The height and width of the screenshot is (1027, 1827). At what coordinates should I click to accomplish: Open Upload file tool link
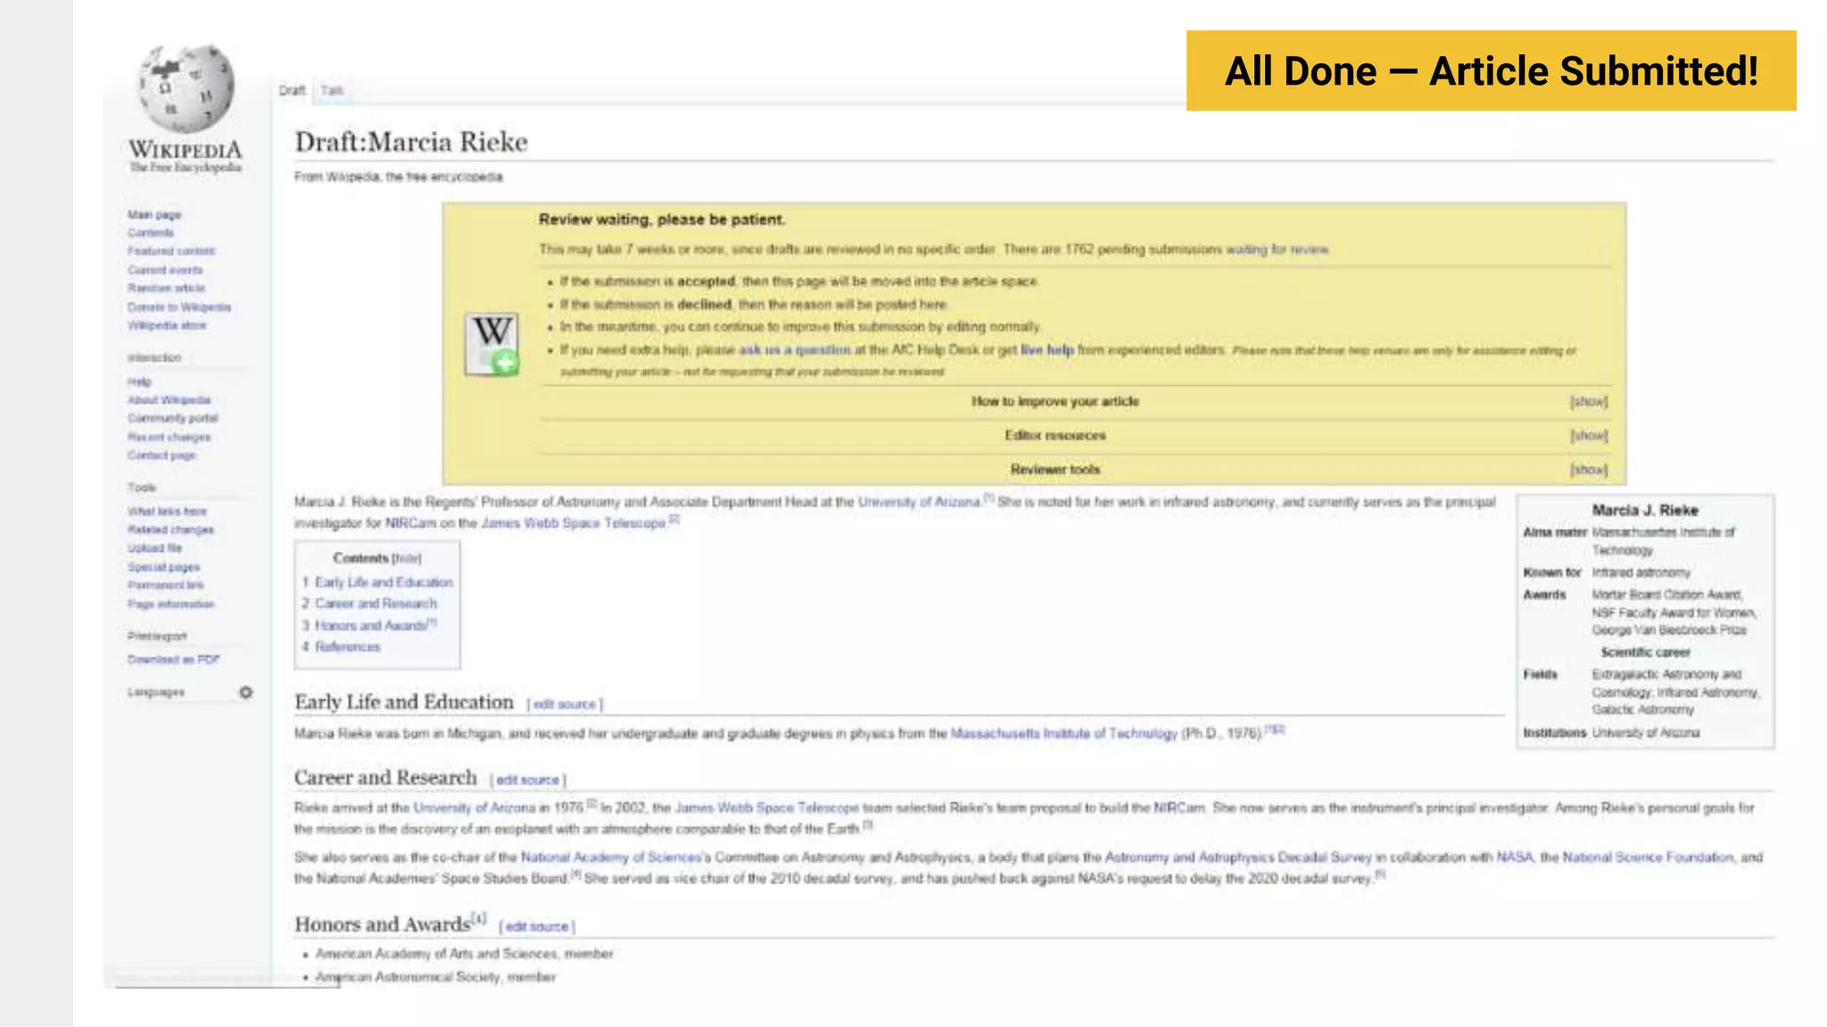pos(154,548)
